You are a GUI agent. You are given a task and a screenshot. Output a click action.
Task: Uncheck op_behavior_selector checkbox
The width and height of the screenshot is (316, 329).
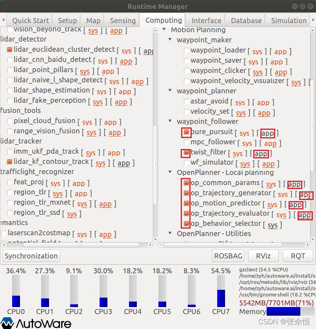186,224
